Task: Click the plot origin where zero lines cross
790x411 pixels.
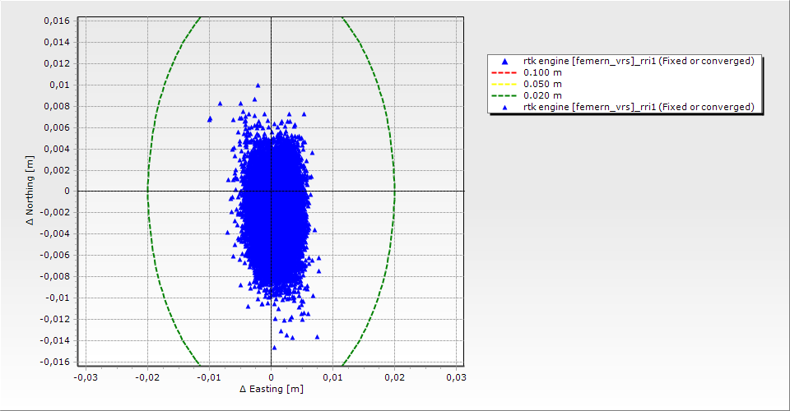Action: pyautogui.click(x=271, y=191)
